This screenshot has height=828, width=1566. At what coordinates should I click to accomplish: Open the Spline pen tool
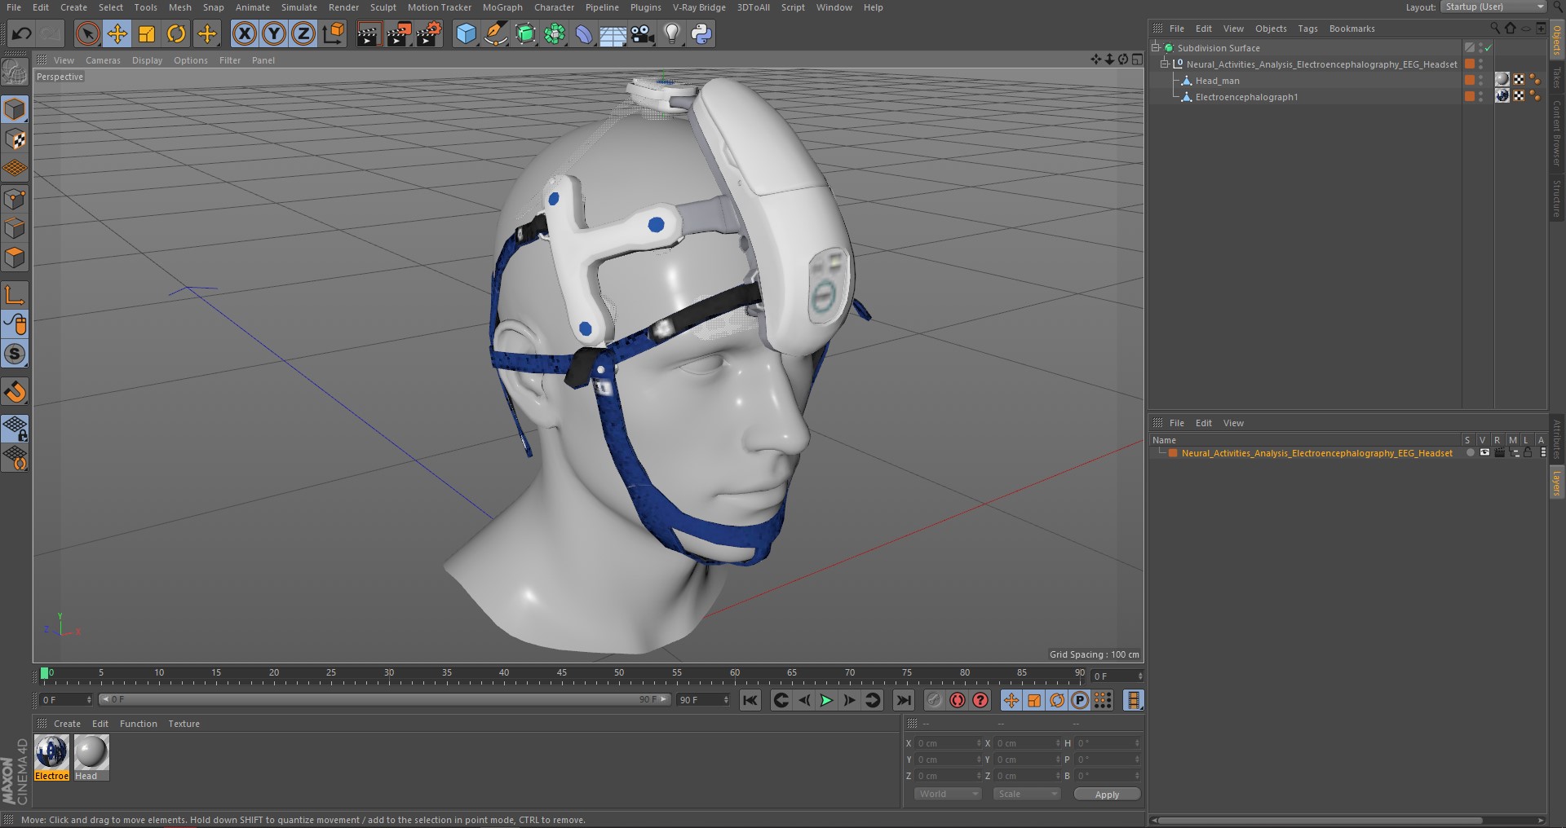tap(495, 34)
